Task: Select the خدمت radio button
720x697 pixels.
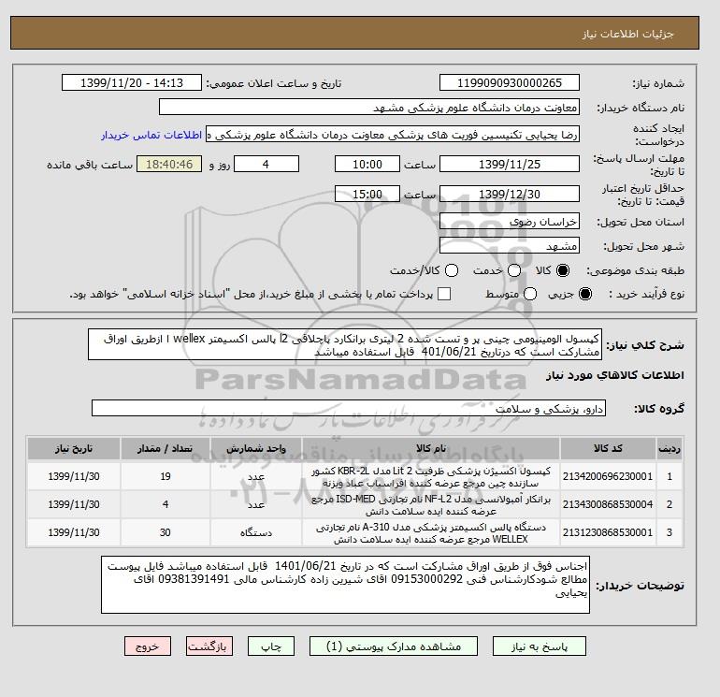Action: point(514,270)
